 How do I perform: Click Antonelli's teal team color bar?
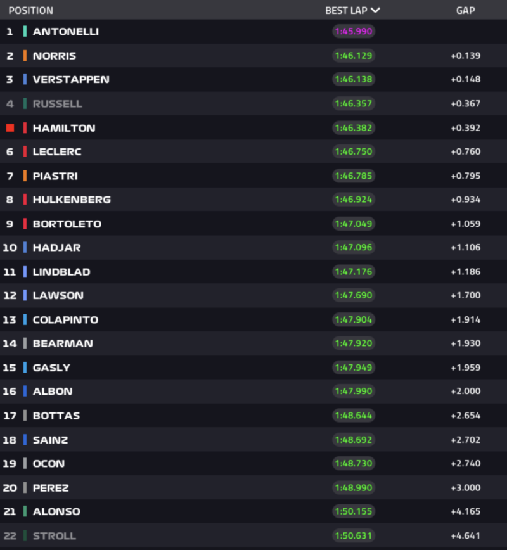(x=25, y=31)
